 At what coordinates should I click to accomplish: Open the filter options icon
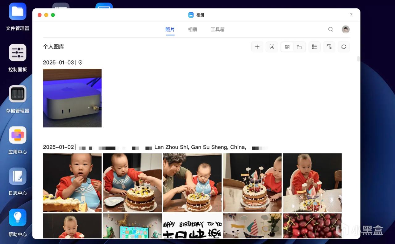[x=329, y=47]
